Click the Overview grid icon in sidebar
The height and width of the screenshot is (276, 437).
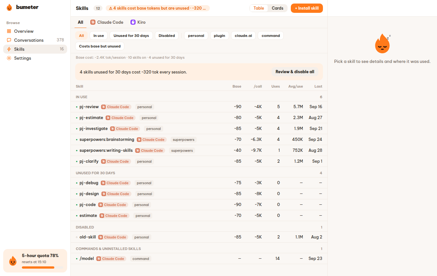9,31
